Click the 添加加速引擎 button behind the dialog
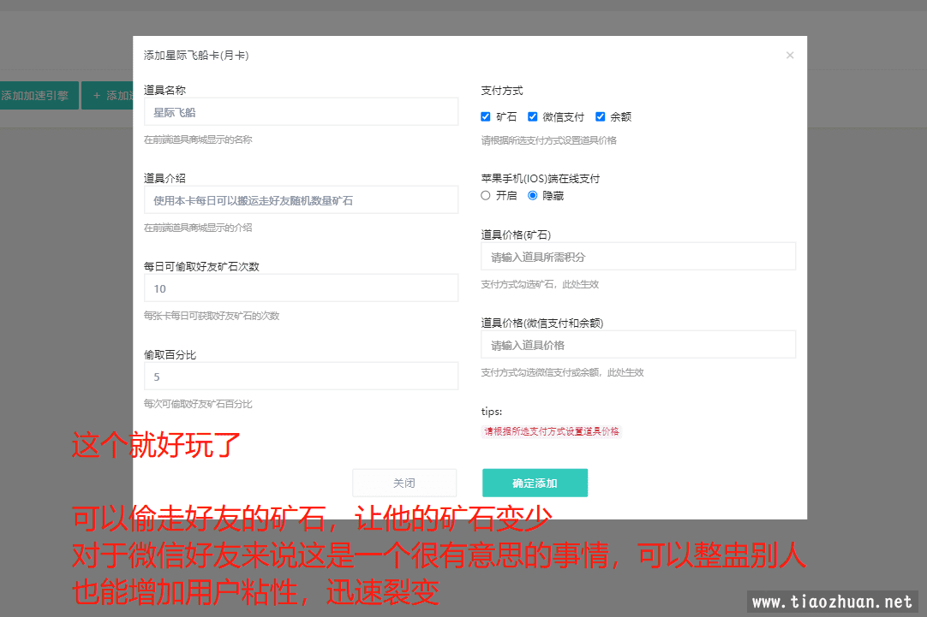 coord(38,96)
